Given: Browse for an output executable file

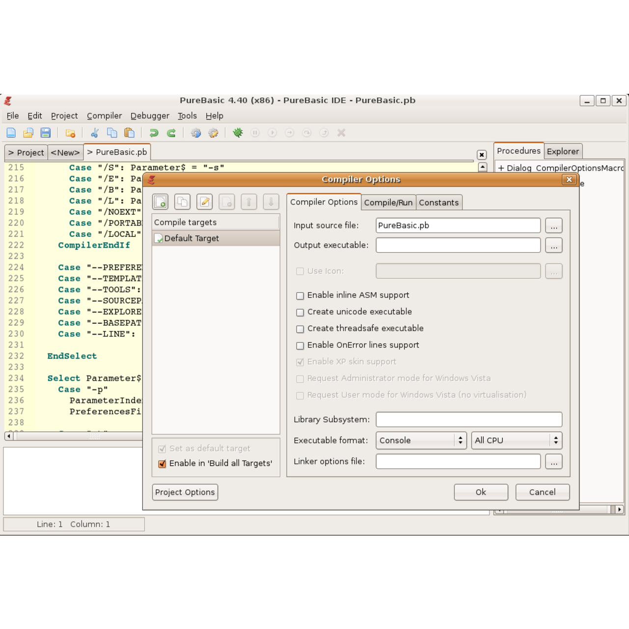Looking at the screenshot, I should (x=553, y=245).
